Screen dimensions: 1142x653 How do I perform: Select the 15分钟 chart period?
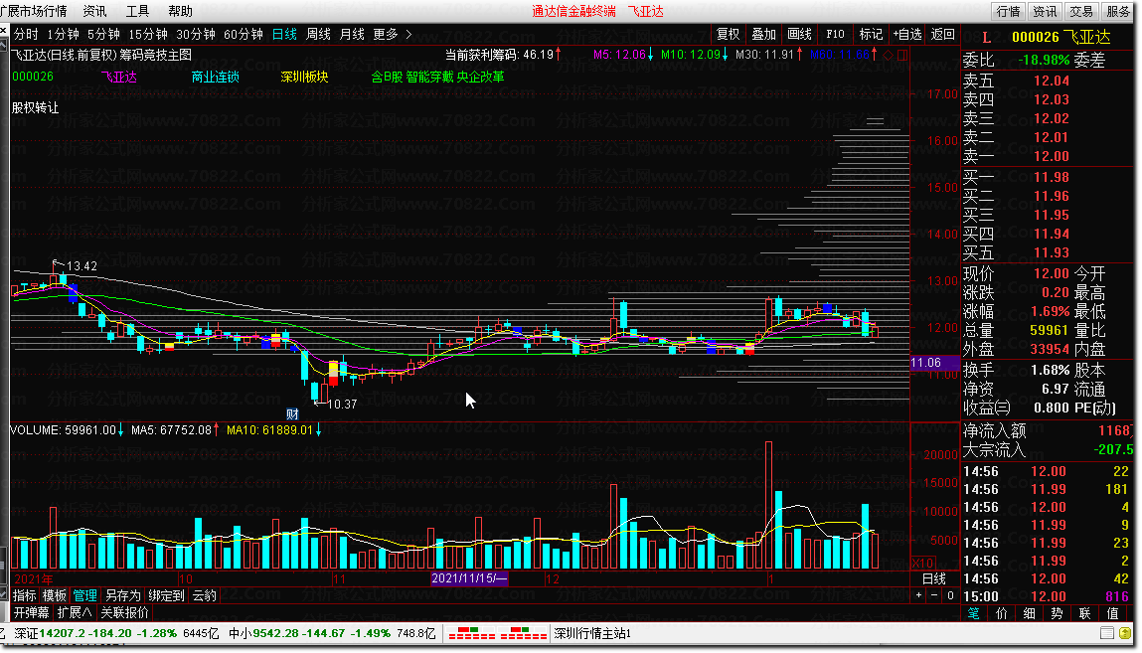click(148, 34)
